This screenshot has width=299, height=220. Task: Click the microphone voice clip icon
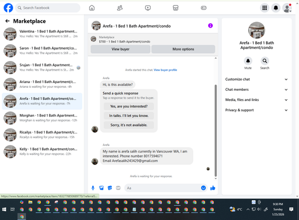tap(93, 188)
